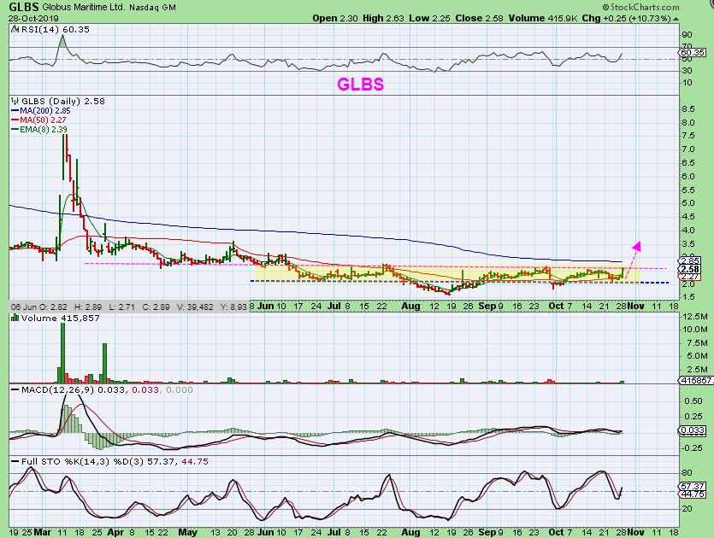Image resolution: width=714 pixels, height=538 pixels.
Task: Click the 415857 volume axis label
Action: pos(696,378)
